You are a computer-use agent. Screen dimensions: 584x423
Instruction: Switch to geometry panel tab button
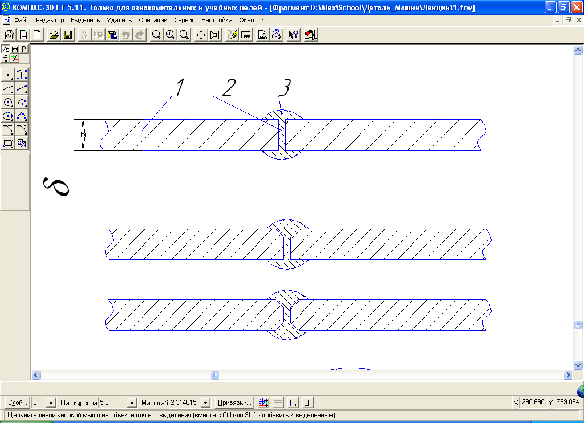6,49
